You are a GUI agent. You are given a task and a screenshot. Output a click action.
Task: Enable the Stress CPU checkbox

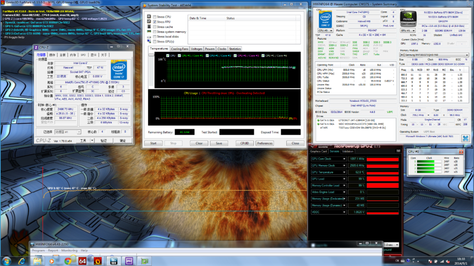[155, 17]
